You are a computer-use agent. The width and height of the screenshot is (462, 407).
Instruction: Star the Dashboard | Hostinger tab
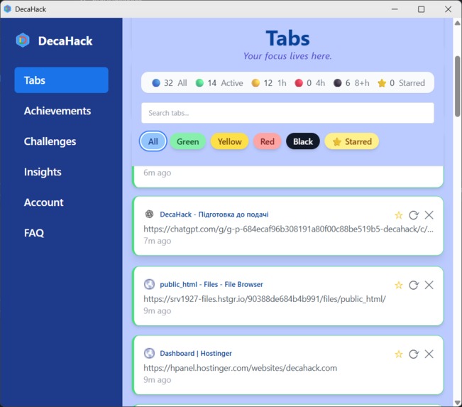[x=398, y=354]
